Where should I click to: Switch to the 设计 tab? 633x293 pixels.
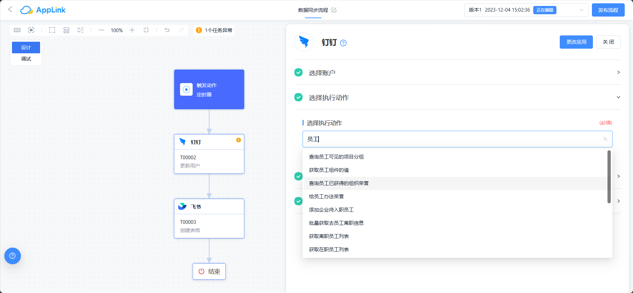[26, 47]
